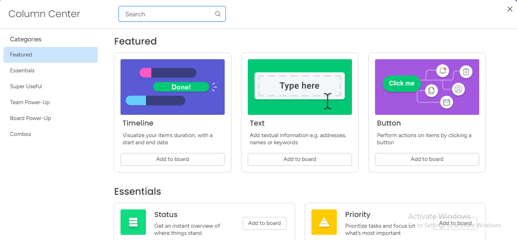Close the Column Center dialog
The image size is (517, 242).
(x=510, y=9)
